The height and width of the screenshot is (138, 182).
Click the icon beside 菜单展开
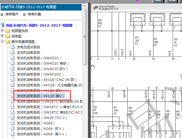coord(2,15)
